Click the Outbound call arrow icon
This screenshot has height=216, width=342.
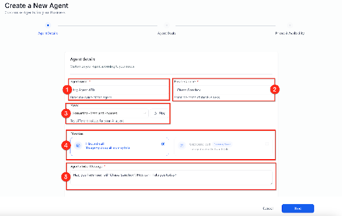(x=181, y=146)
